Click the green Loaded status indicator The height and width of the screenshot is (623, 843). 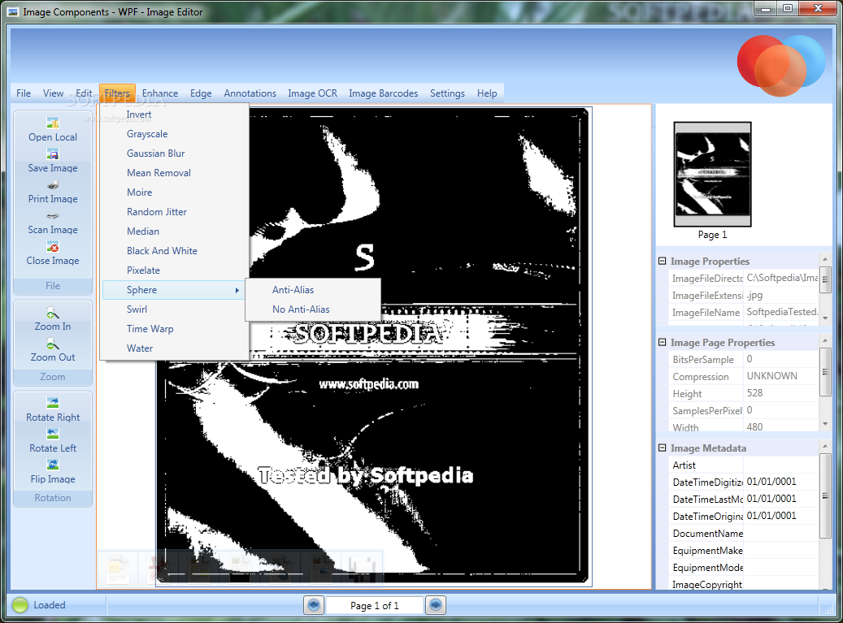[20, 605]
